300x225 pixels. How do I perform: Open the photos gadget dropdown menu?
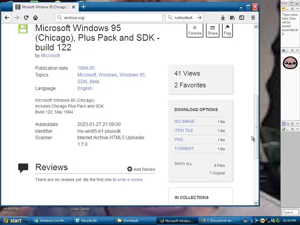pyautogui.click(x=297, y=50)
